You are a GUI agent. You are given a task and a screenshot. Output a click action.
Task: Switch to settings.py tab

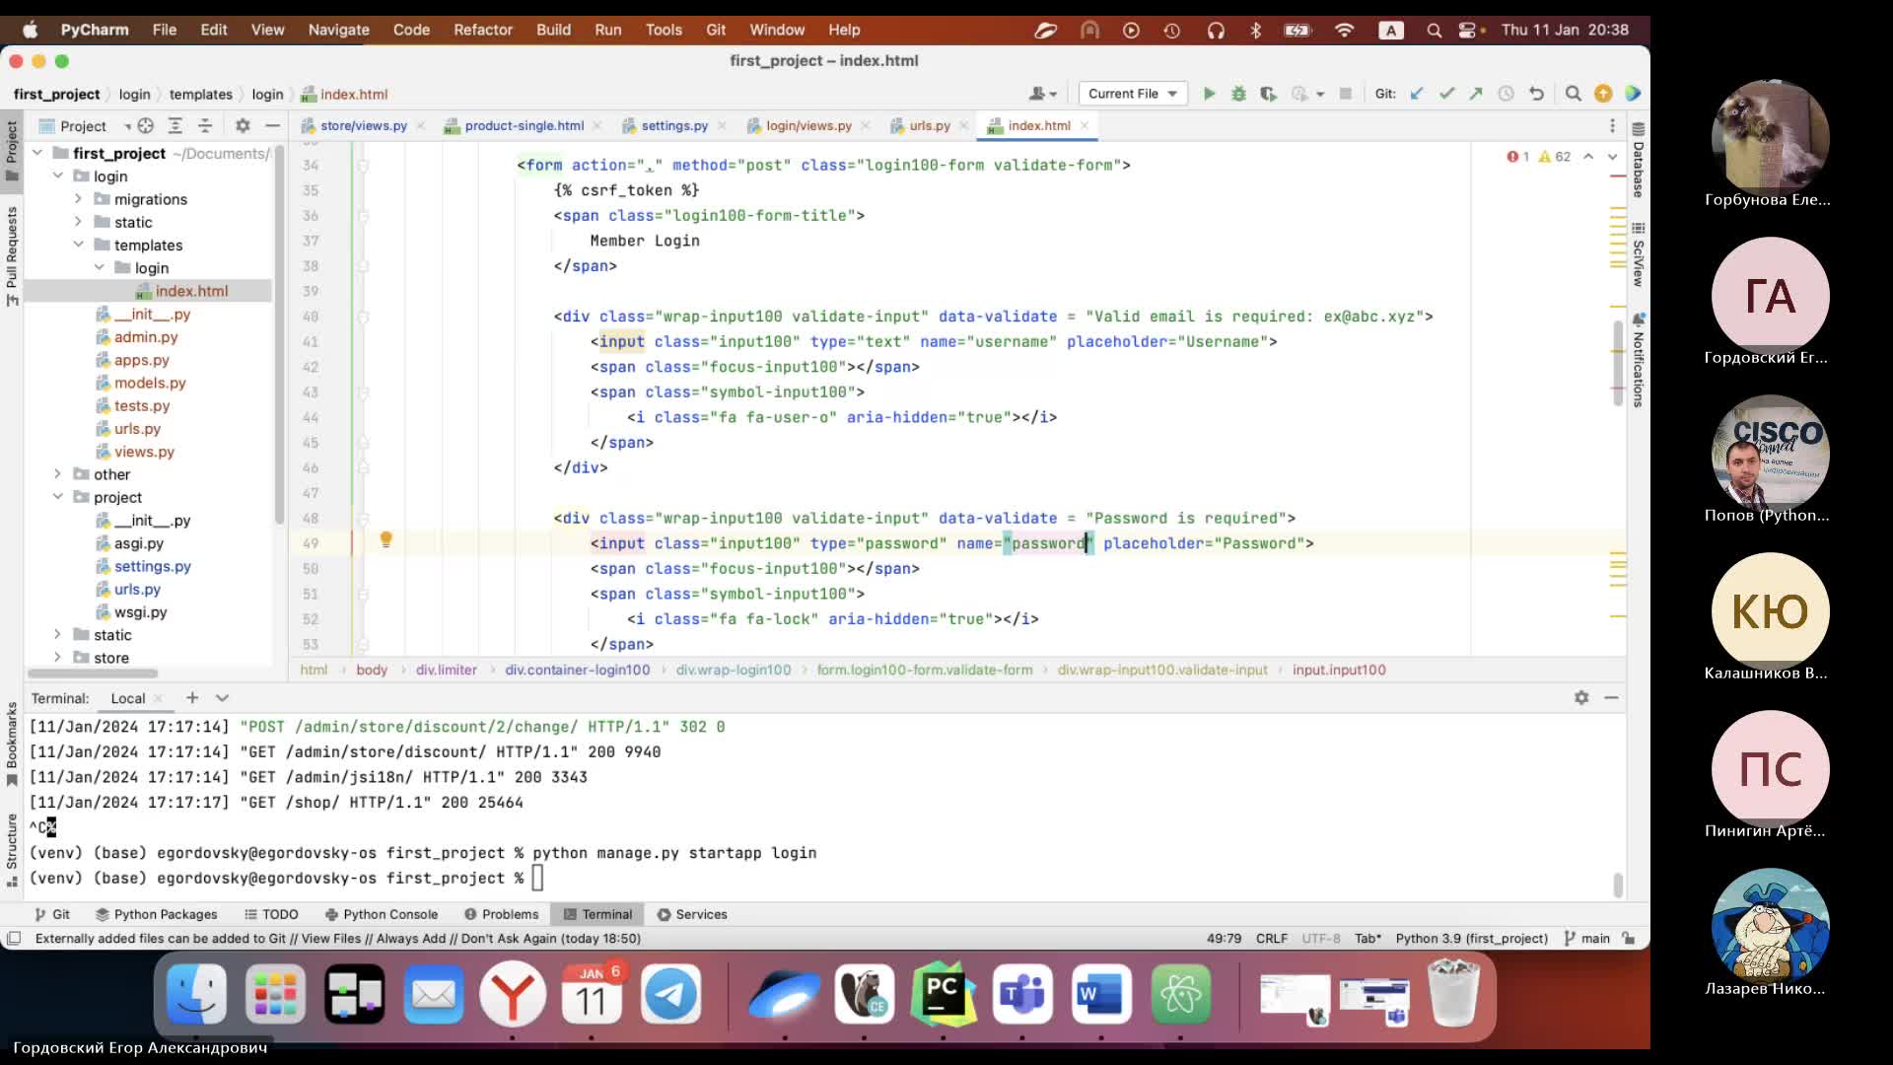(673, 125)
